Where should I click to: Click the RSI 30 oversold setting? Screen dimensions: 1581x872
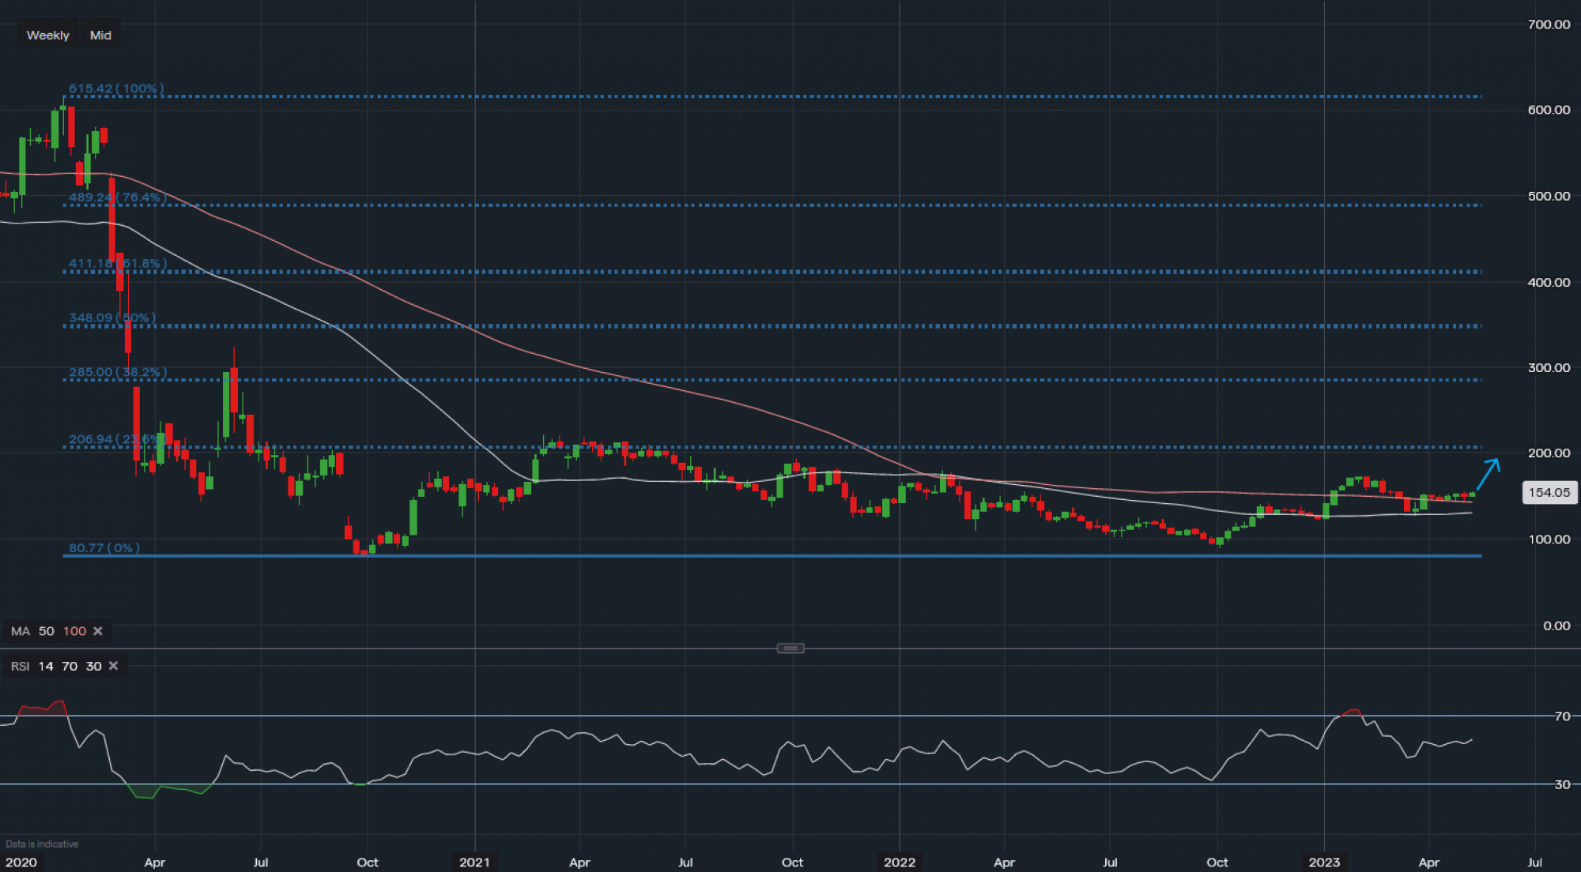click(x=93, y=666)
